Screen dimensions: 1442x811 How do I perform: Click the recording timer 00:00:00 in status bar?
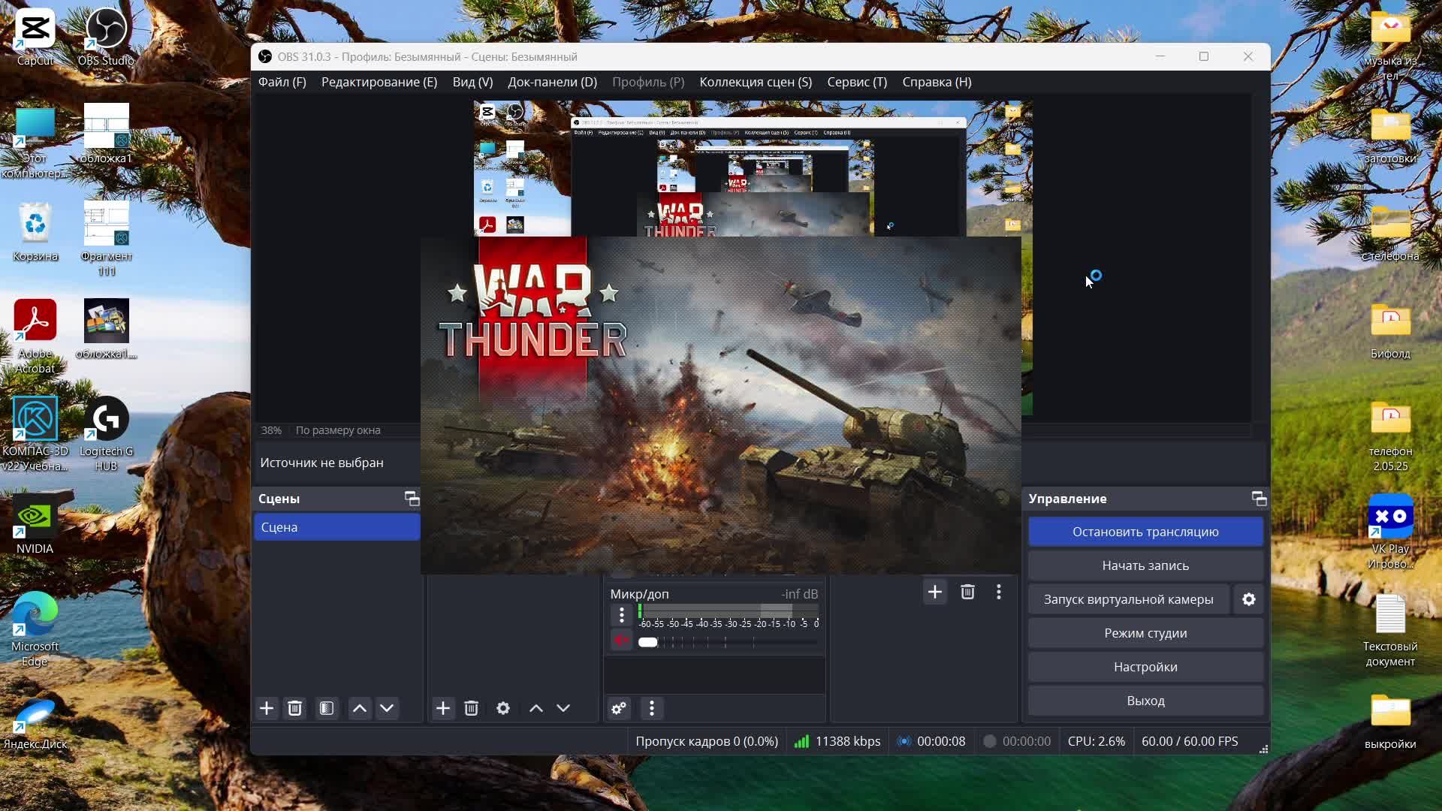click(x=1017, y=741)
